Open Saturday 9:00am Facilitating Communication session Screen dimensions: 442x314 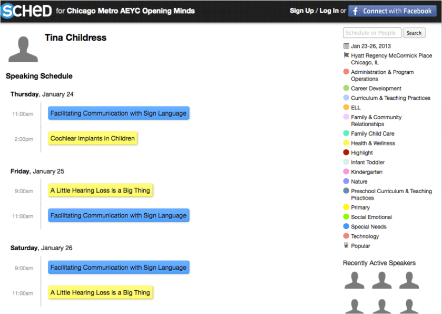click(118, 268)
